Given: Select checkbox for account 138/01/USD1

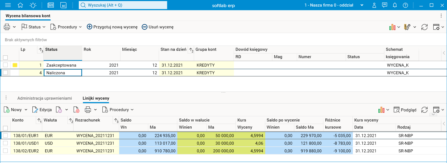Looking at the screenshot, I should tap(5, 143).
